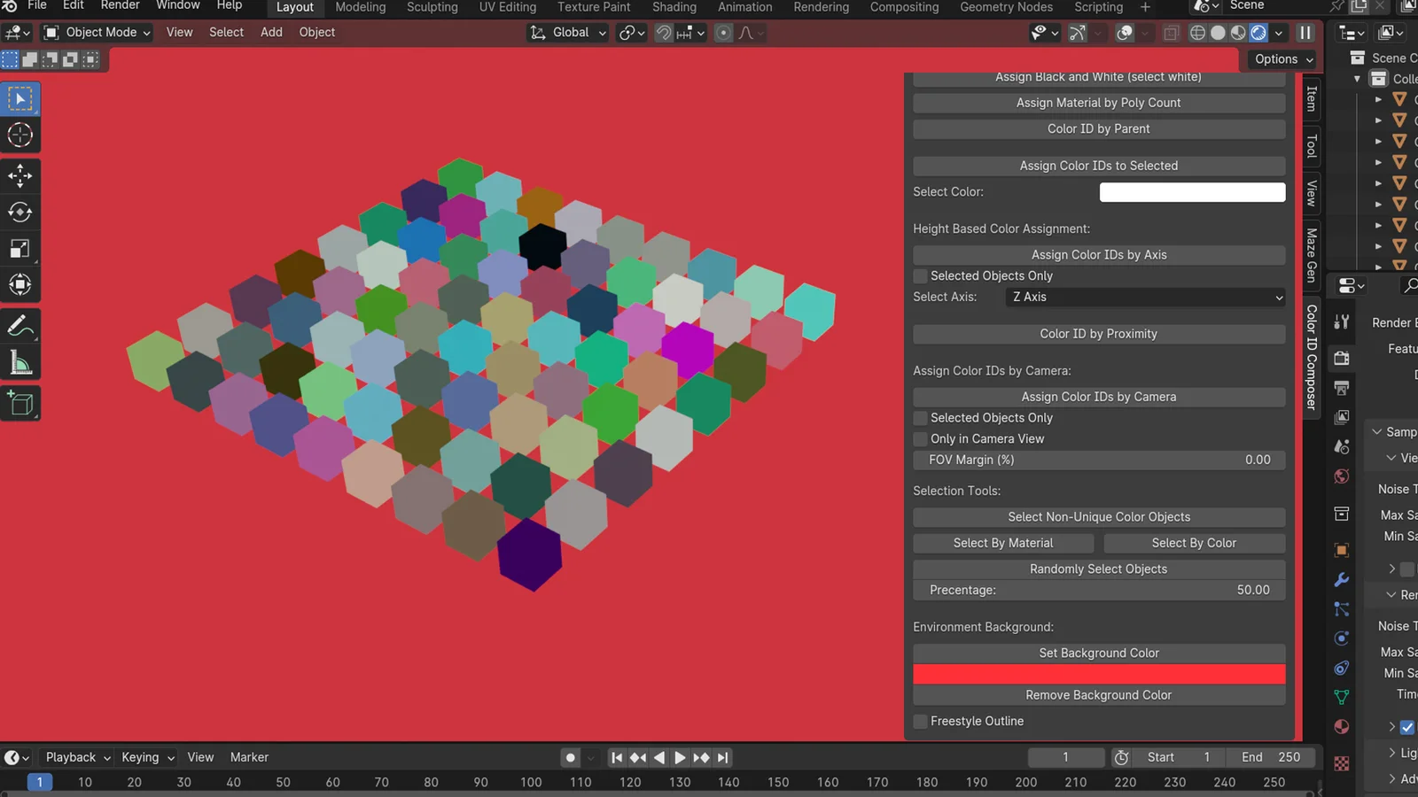The height and width of the screenshot is (797, 1418).
Task: Select the Move tool
Action: pos(20,175)
